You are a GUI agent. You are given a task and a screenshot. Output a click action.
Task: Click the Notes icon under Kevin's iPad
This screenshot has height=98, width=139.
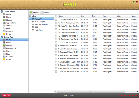(4, 59)
